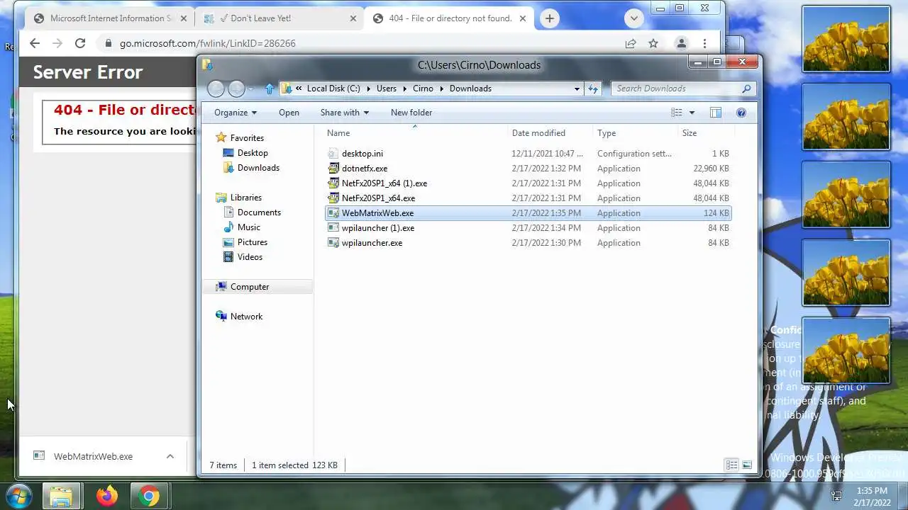This screenshot has width=908, height=510.
Task: Reload the Chrome page
Action: [80, 43]
